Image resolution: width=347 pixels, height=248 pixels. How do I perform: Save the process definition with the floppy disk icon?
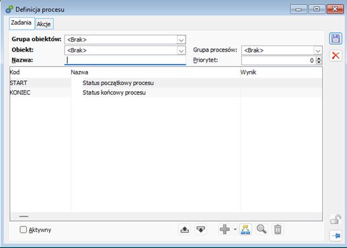336,39
